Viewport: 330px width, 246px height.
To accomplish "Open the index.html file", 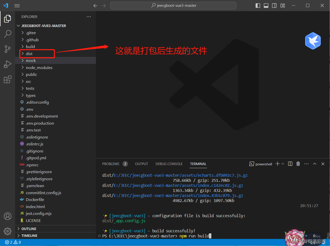I will tap(56, 207).
